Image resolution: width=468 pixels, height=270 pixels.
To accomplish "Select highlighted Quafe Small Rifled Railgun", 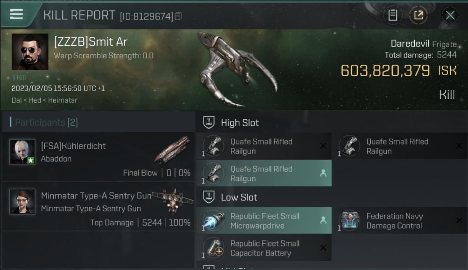I will tap(264, 174).
